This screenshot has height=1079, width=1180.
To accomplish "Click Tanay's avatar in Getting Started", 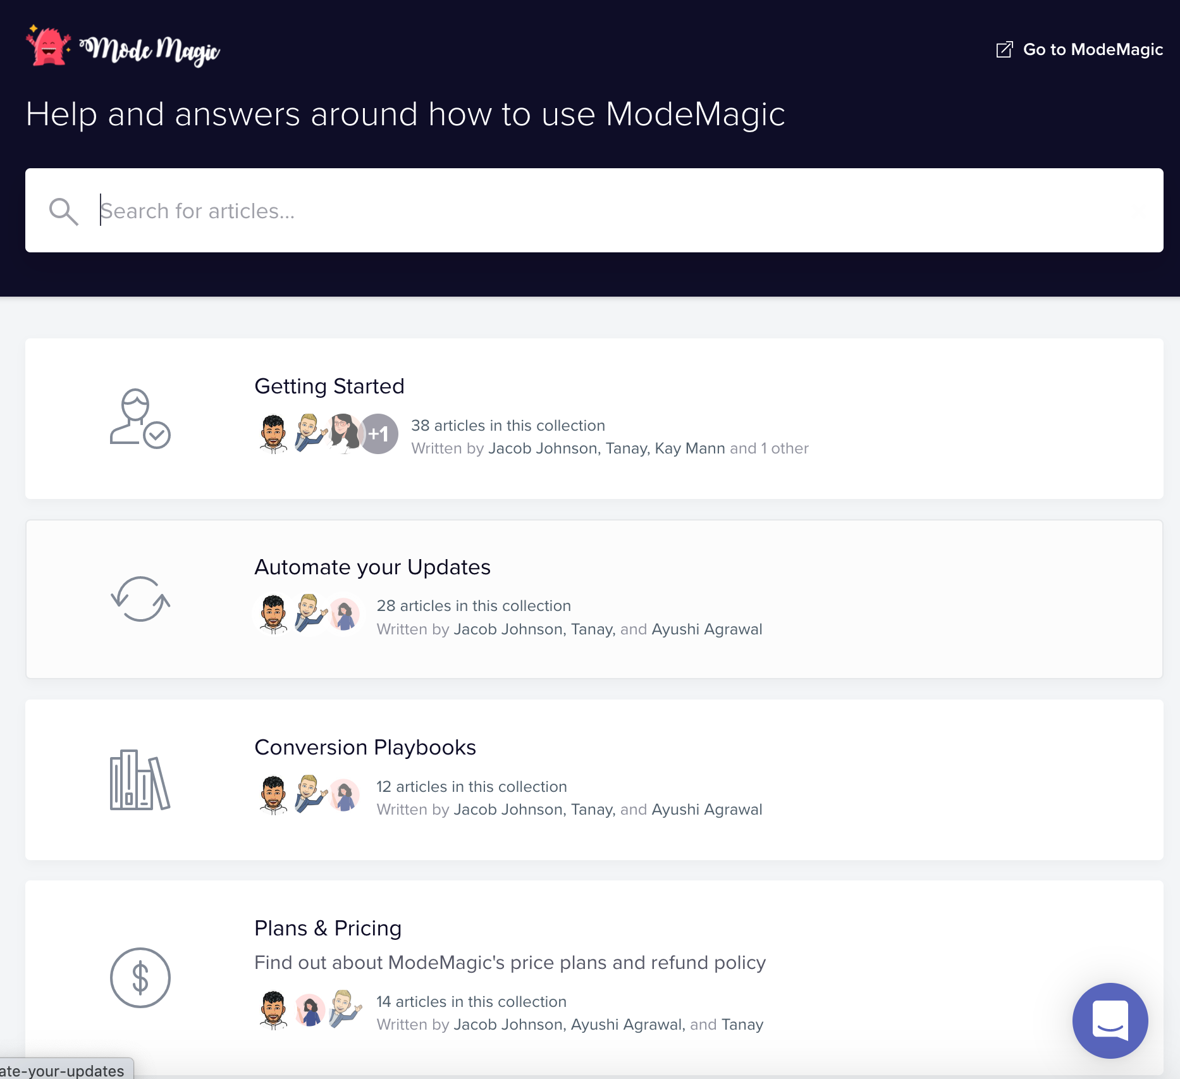I will coord(310,434).
